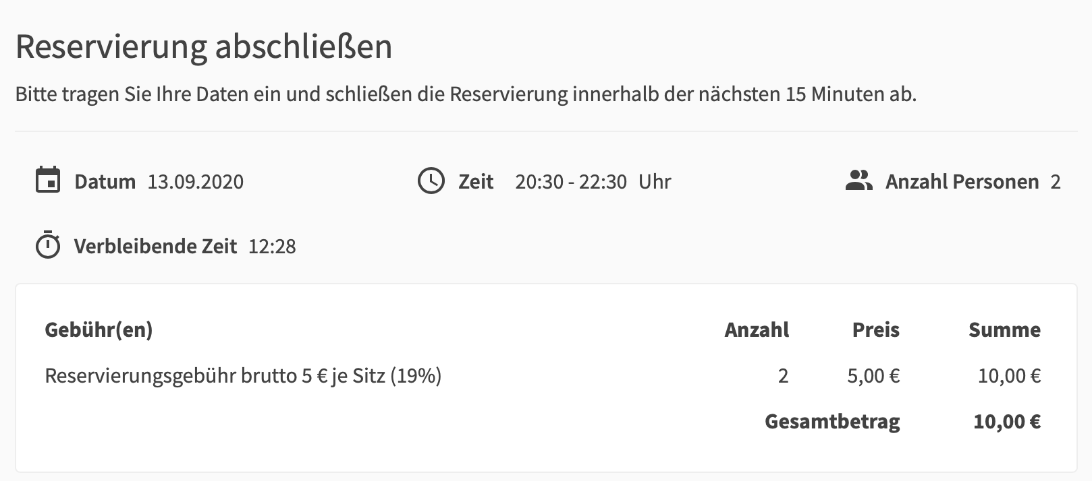Click the people icon beside Anzahl Personen
This screenshot has height=481, width=1092.
(x=858, y=181)
